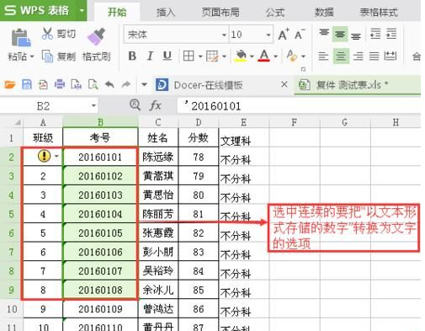Click the draw border table icon
The image size is (425, 331).
pyautogui.click(x=212, y=56)
